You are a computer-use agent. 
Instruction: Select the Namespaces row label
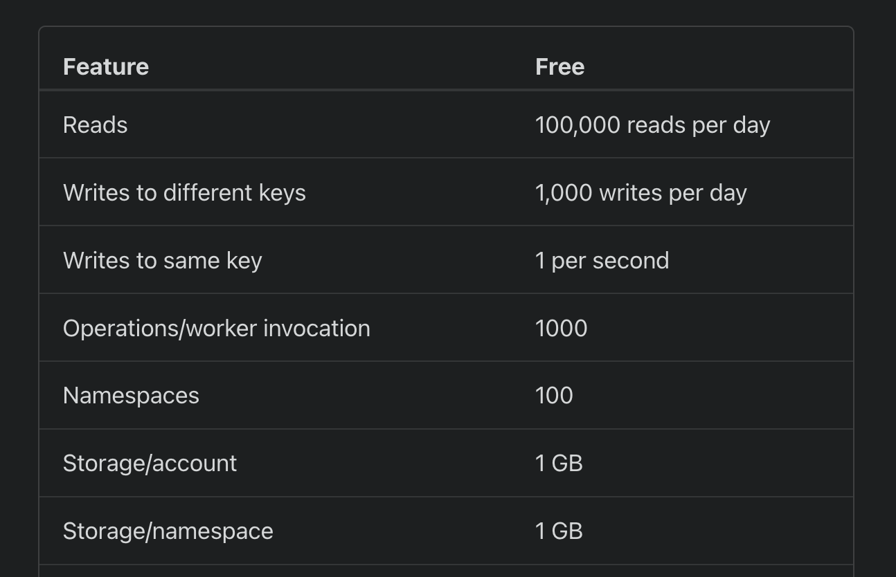click(x=131, y=396)
